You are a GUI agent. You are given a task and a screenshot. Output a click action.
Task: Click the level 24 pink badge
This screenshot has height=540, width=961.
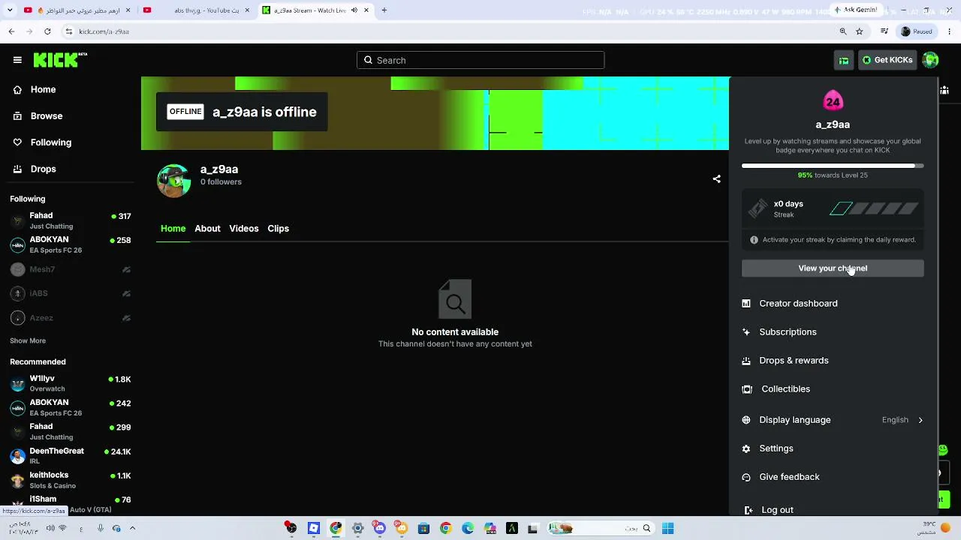point(833,100)
